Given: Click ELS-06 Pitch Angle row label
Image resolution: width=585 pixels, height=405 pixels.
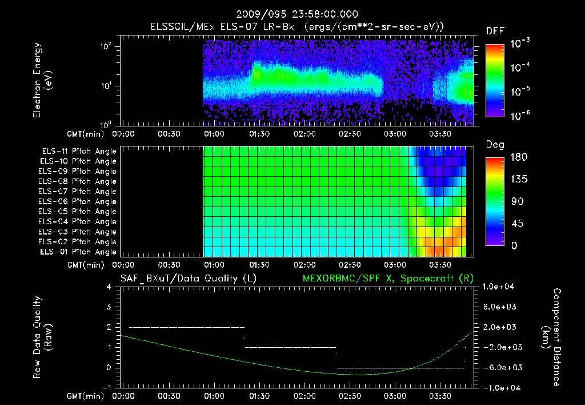Looking at the screenshot, I should (x=77, y=202).
